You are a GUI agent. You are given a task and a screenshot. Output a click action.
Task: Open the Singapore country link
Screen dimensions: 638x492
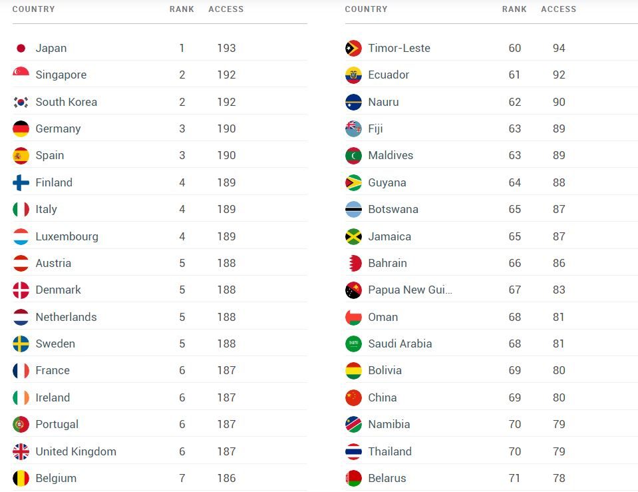point(61,75)
